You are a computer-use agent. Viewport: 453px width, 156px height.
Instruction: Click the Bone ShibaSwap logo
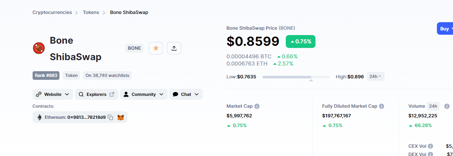(x=39, y=48)
